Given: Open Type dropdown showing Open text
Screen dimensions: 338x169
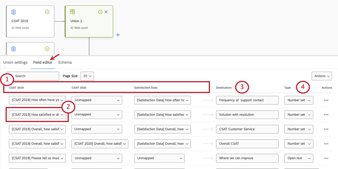Looking at the screenshot, I should pos(299,158).
